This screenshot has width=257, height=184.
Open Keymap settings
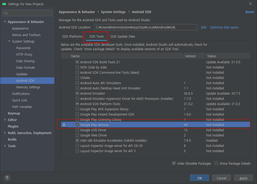[x=14, y=113]
